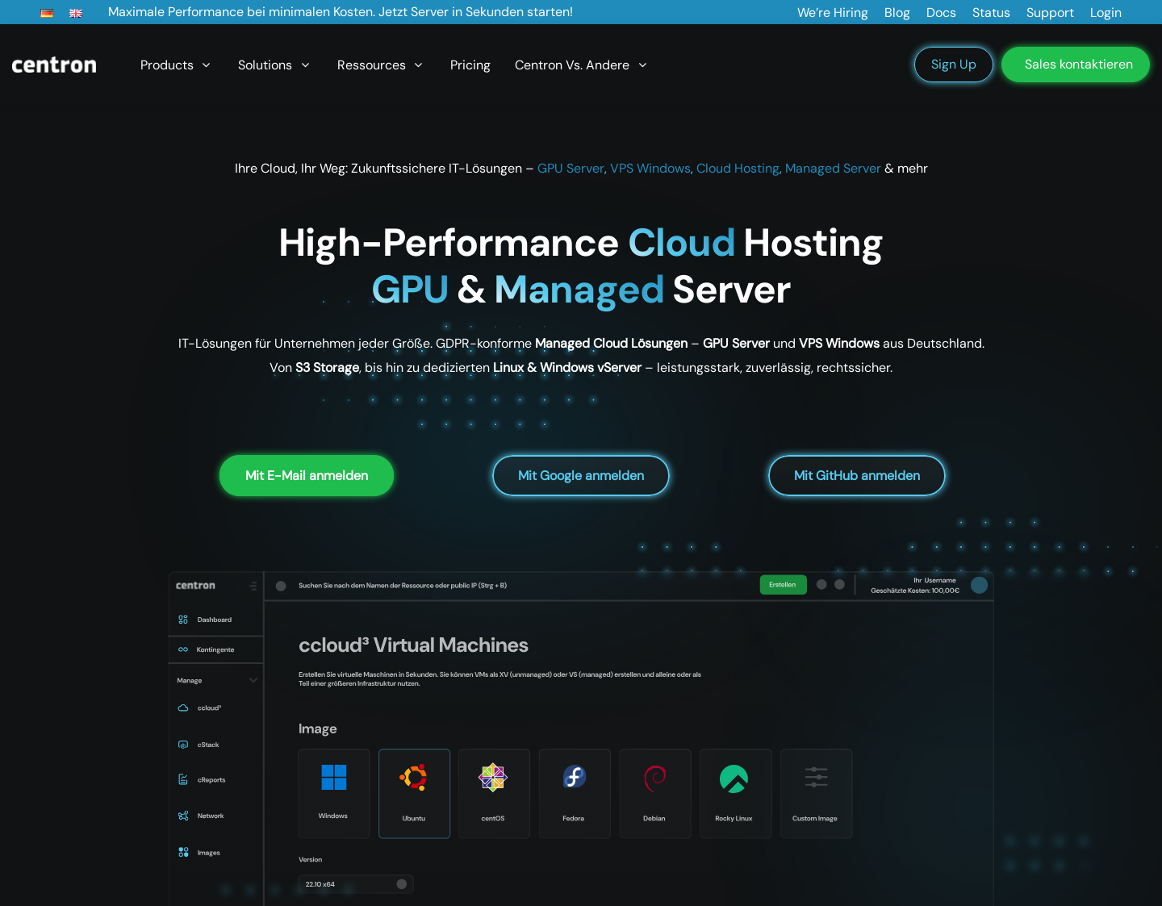The width and height of the screenshot is (1162, 906).
Task: Switch language with the German flag icon
Action: 47,13
